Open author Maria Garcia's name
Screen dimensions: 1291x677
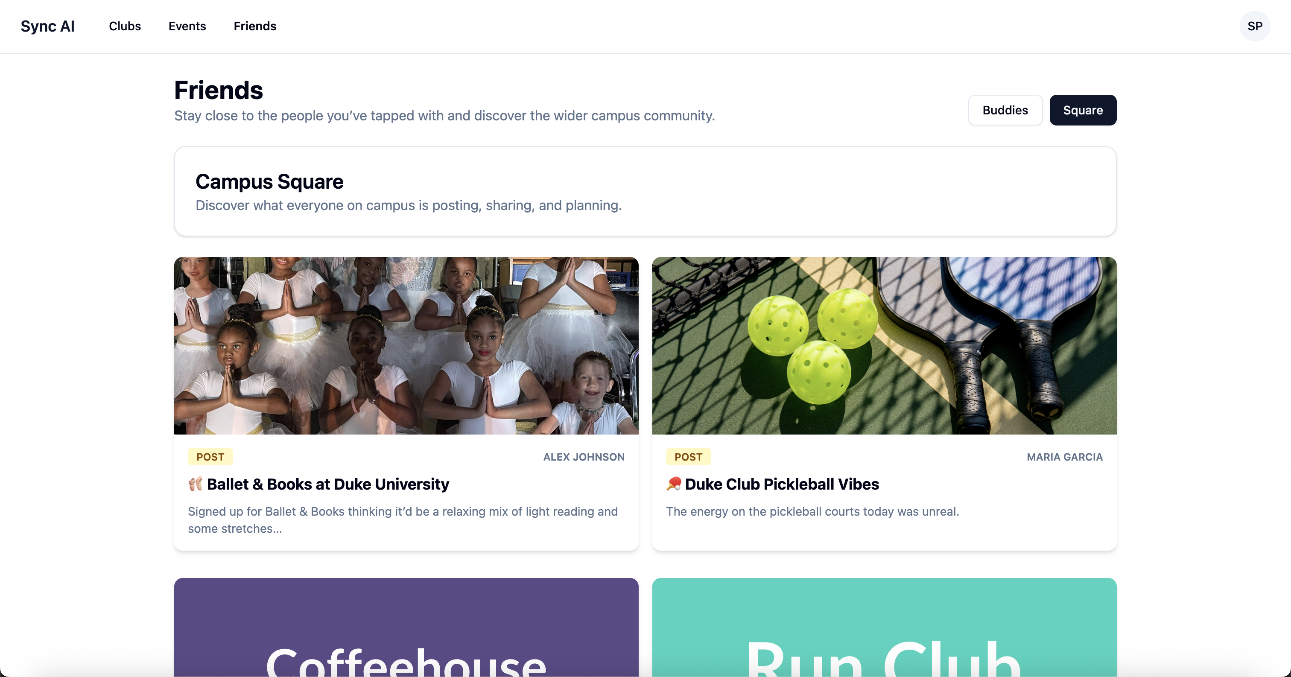[x=1064, y=457]
